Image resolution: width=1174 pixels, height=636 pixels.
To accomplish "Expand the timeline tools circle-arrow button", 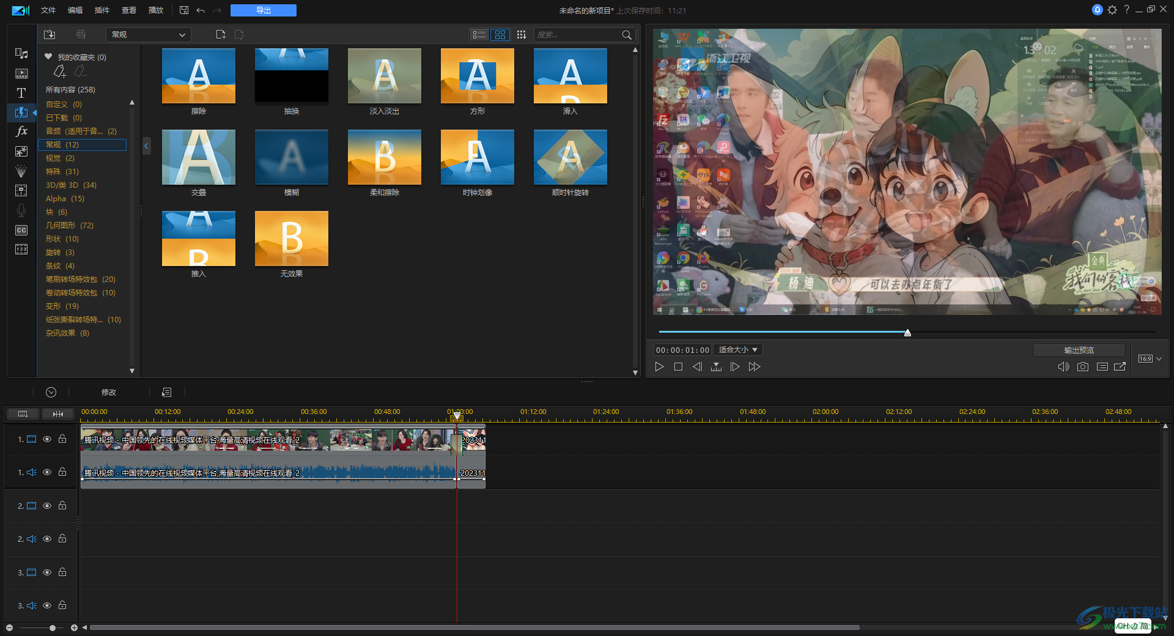I will coord(51,393).
